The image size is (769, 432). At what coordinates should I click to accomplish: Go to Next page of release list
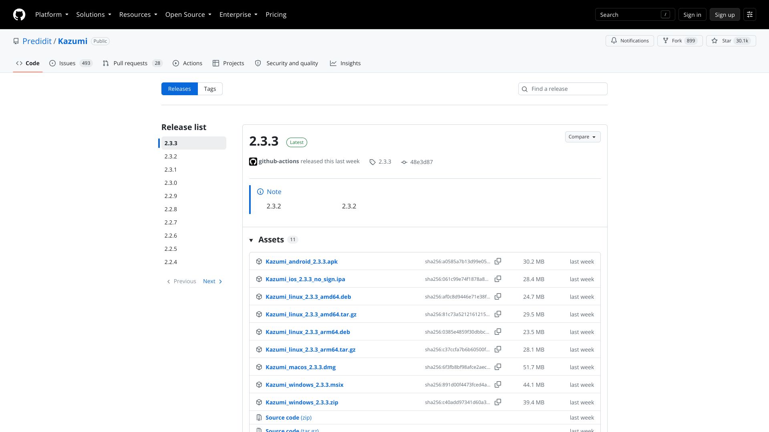tap(213, 281)
